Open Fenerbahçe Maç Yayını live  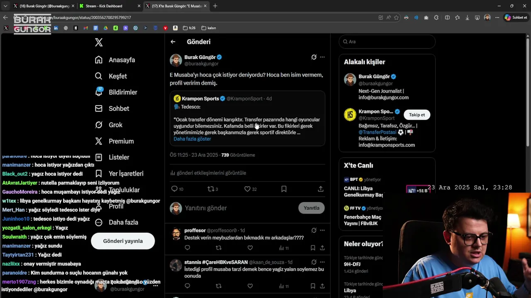363,220
